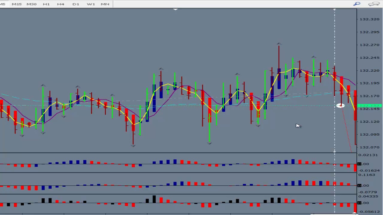Open the search magnifier icon
The width and height of the screenshot is (383, 215).
coord(357,4)
